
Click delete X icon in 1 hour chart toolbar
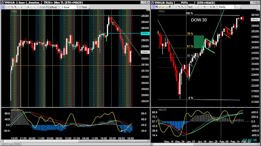click(59, 7)
